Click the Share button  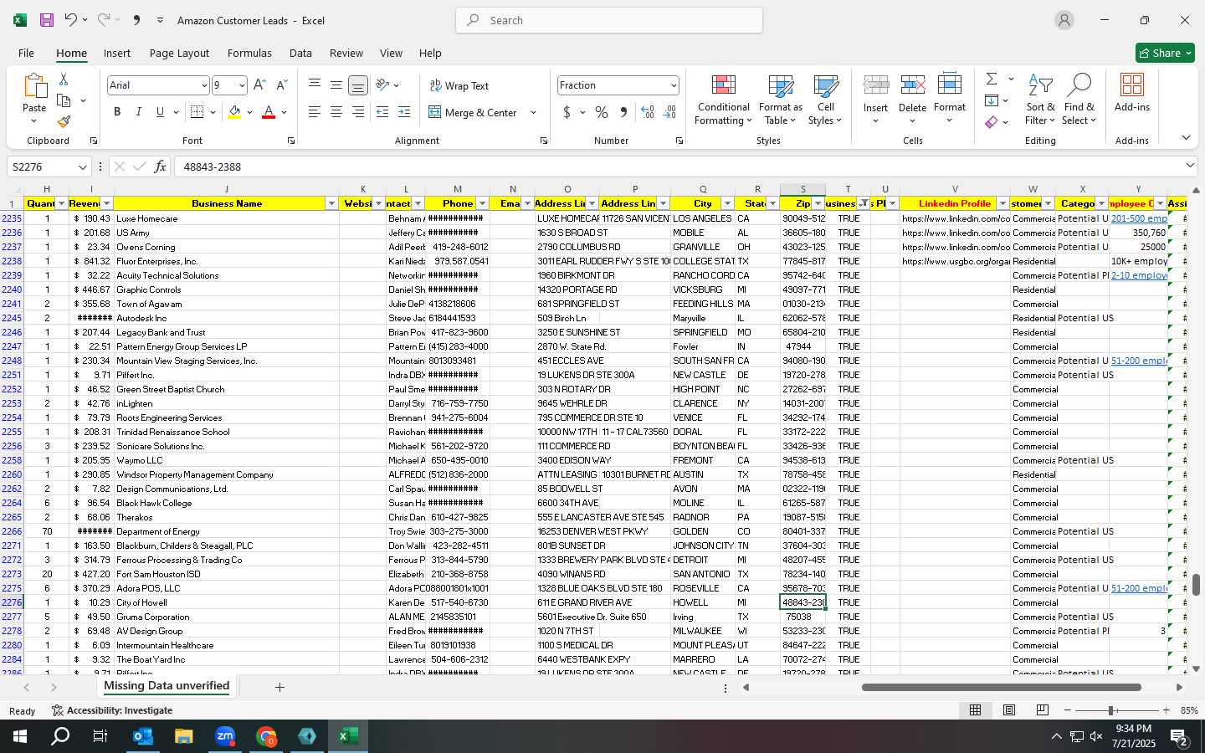click(1165, 53)
